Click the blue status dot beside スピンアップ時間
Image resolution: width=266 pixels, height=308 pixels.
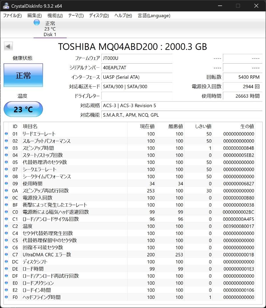[7, 148]
